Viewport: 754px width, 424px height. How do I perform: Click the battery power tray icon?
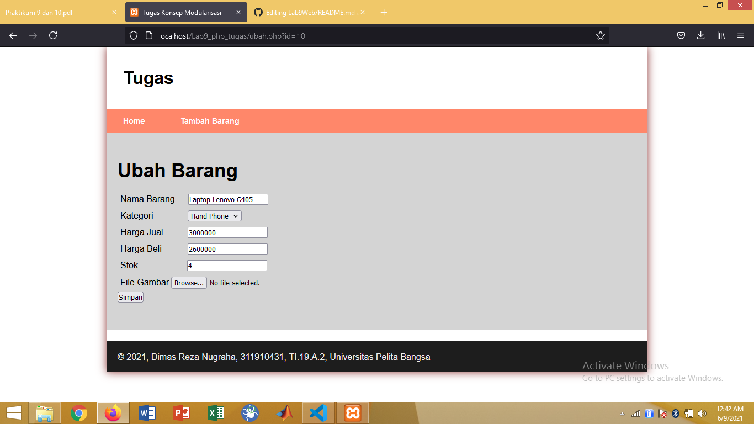coord(689,414)
